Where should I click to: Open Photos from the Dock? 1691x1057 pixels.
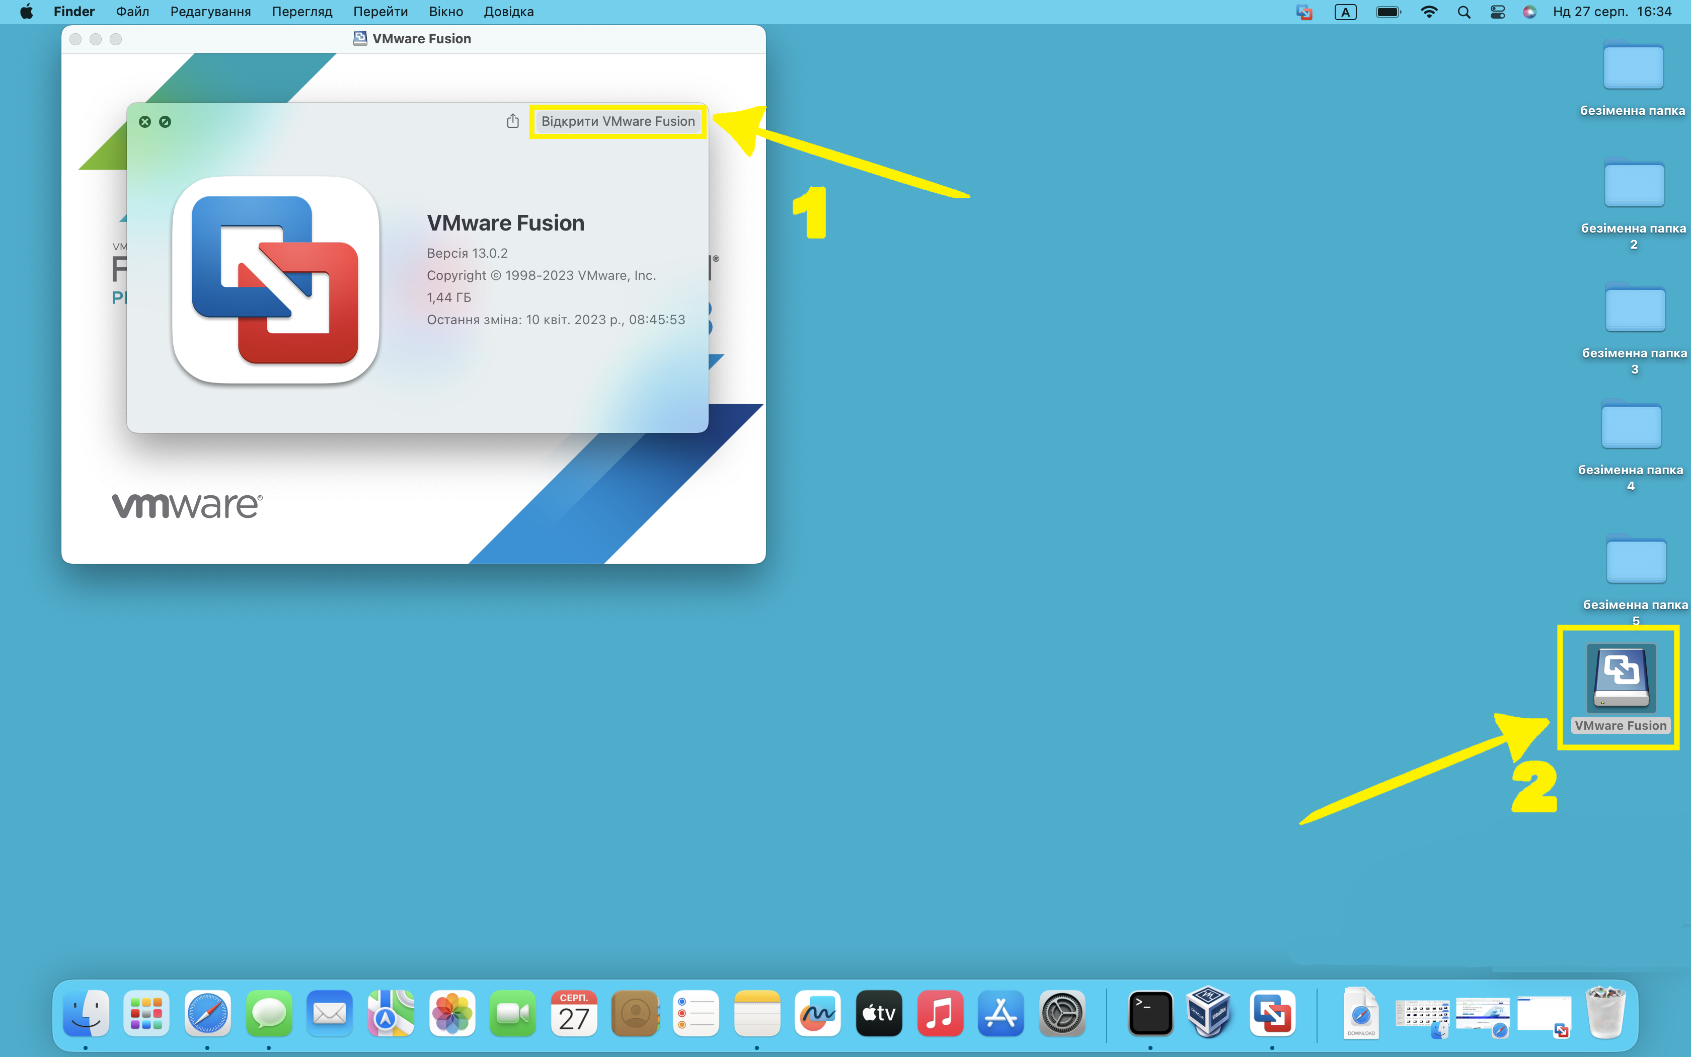(452, 1013)
